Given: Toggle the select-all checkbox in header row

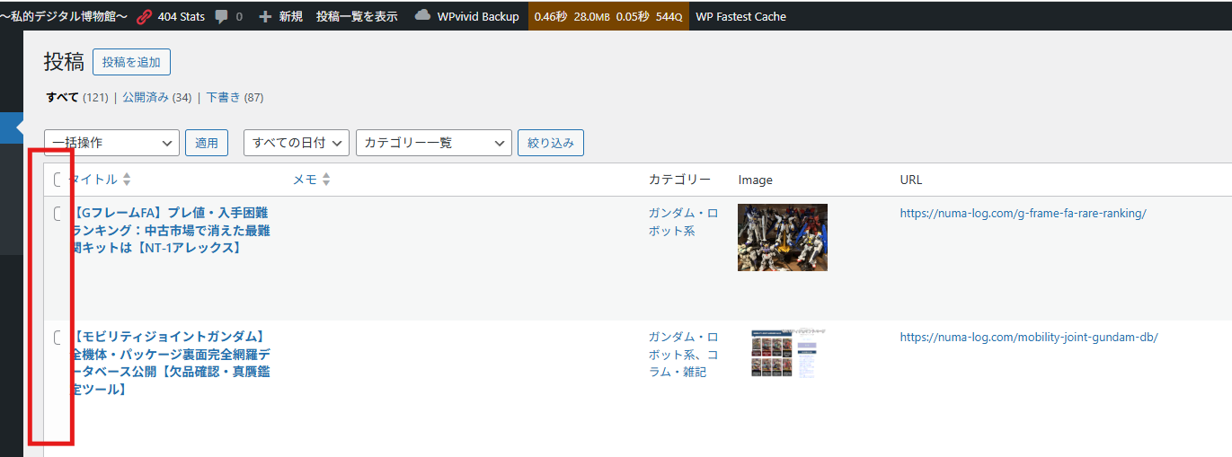Looking at the screenshot, I should (58, 180).
